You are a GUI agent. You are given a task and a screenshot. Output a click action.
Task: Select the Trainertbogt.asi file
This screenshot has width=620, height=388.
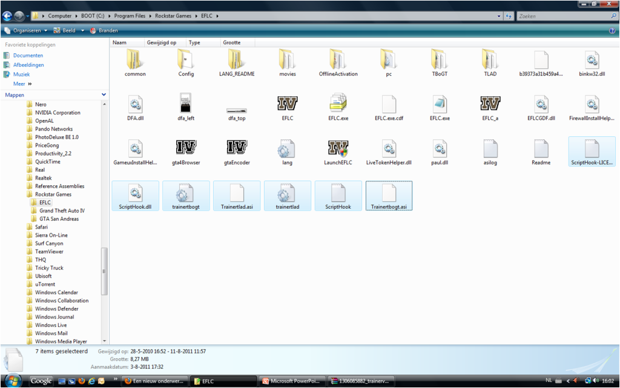389,196
